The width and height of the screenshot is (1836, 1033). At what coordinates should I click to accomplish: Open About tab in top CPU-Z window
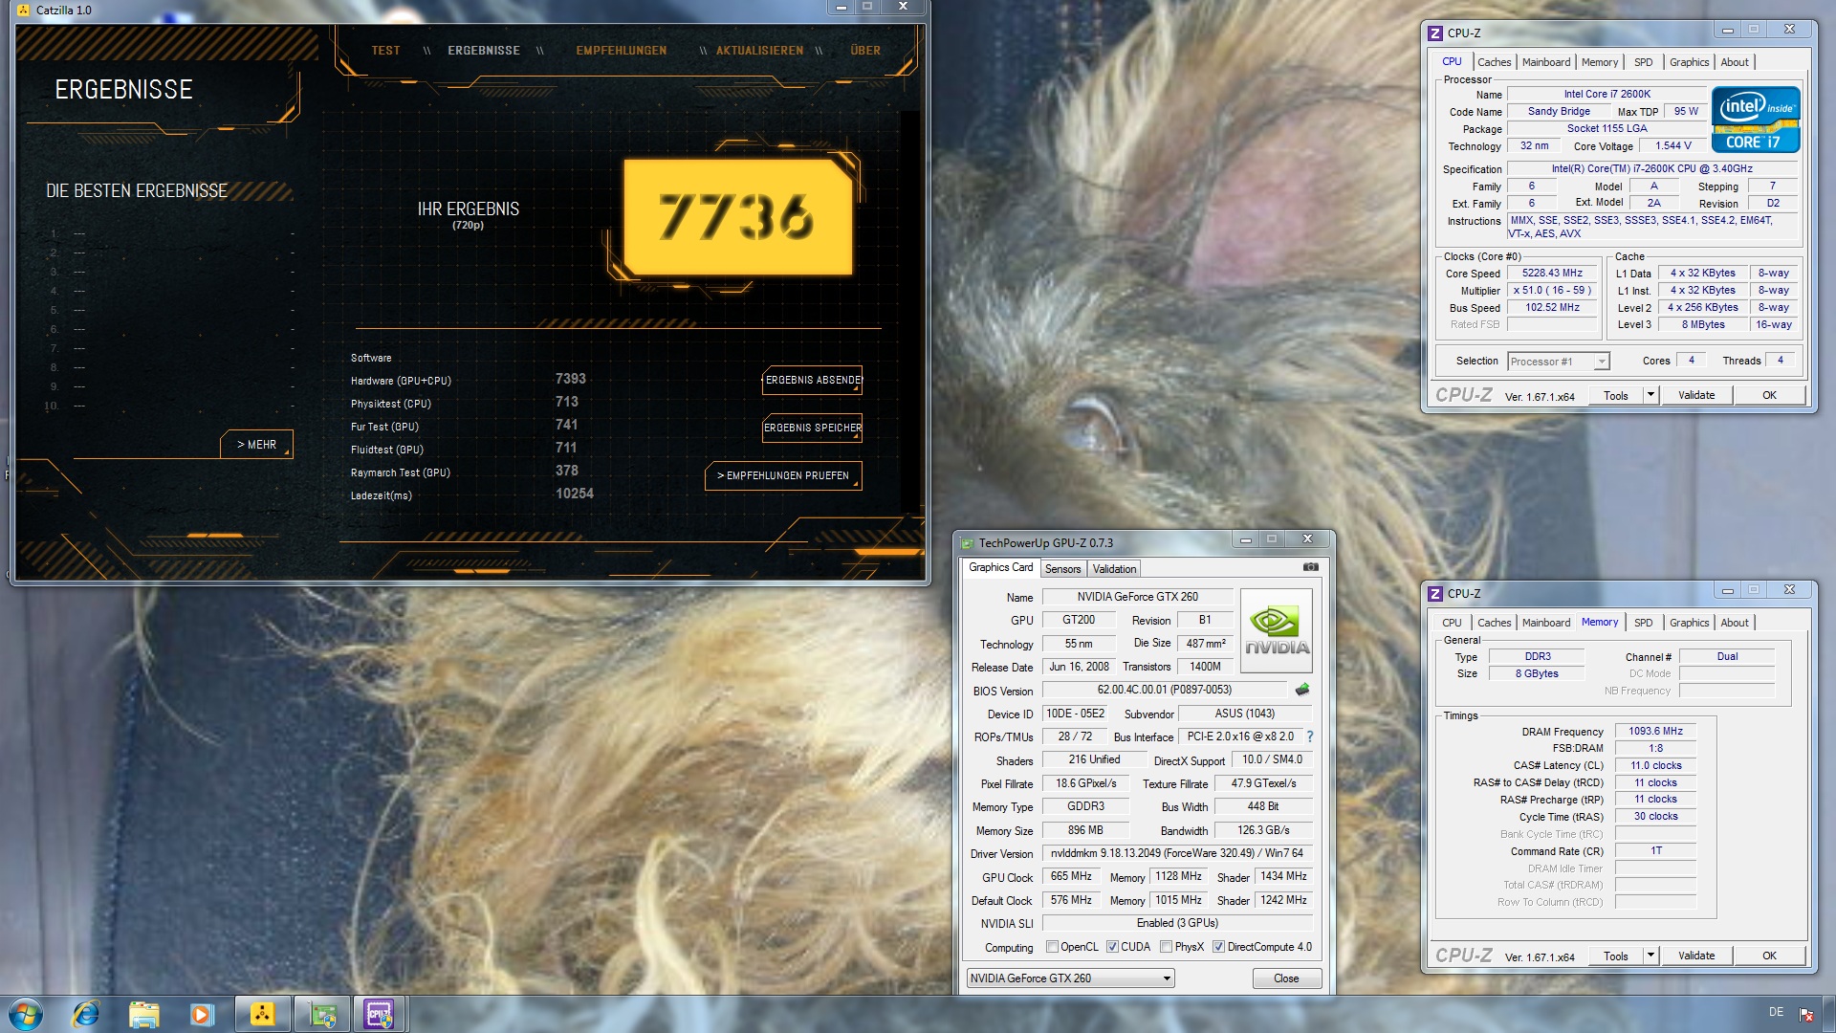1734,62
